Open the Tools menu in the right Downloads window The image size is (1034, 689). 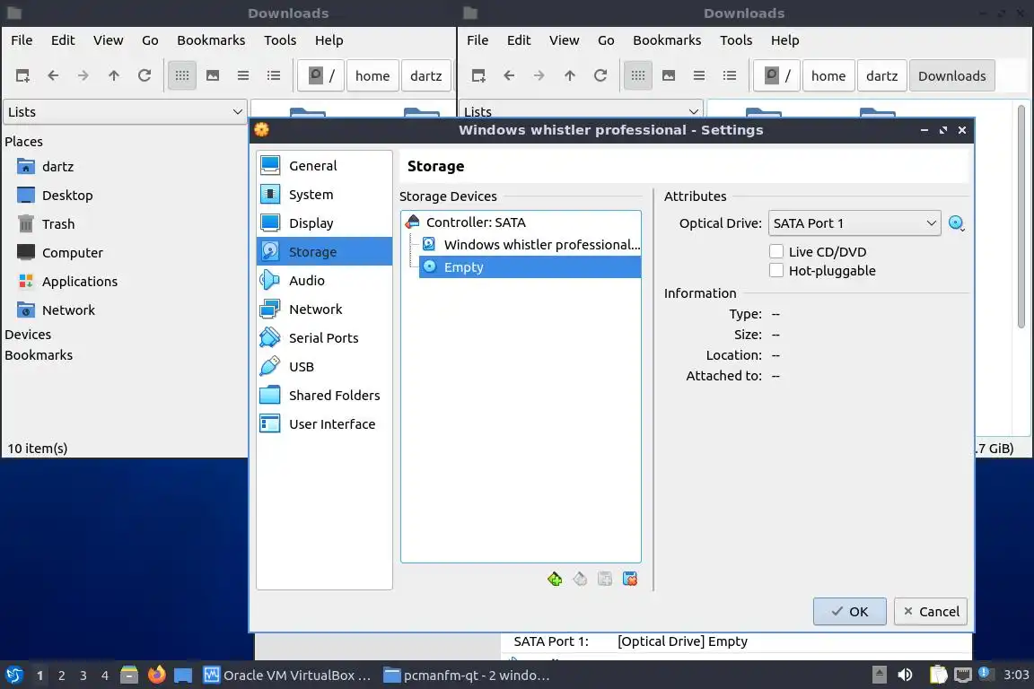point(736,40)
